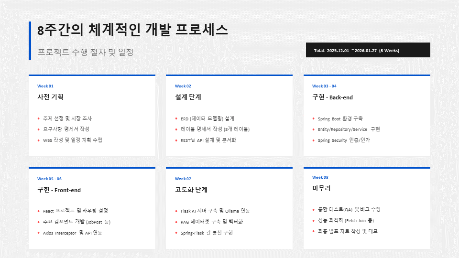The height and width of the screenshot is (258, 459).
Task: Click bullet 'Flask AI 서버 구축 및 Ollama 연동'
Action: (215, 211)
